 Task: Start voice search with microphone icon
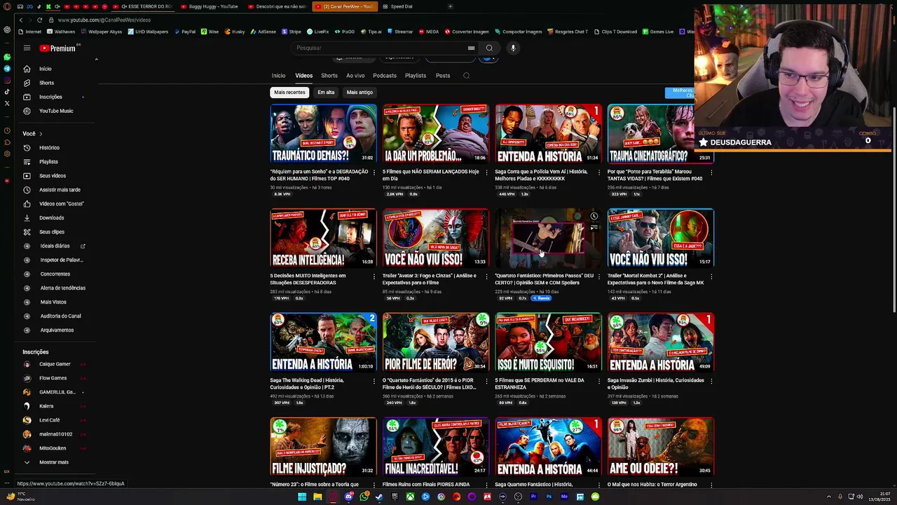coord(513,48)
